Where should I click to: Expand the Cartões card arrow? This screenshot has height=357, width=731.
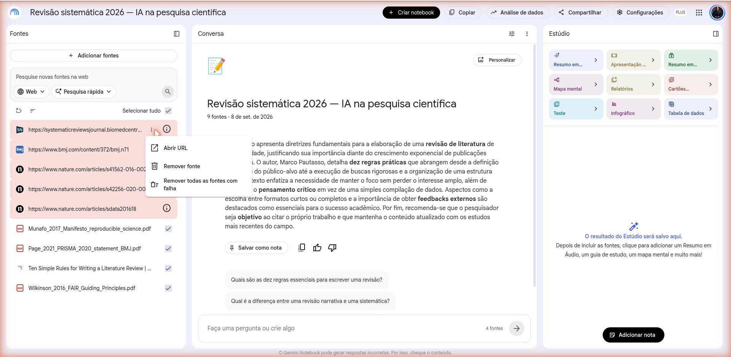[710, 84]
